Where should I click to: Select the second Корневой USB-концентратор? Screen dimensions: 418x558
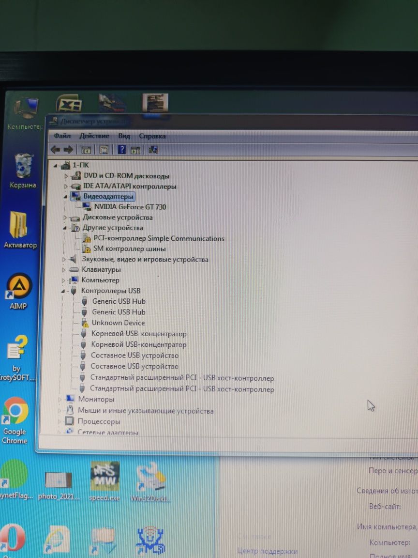tap(139, 344)
